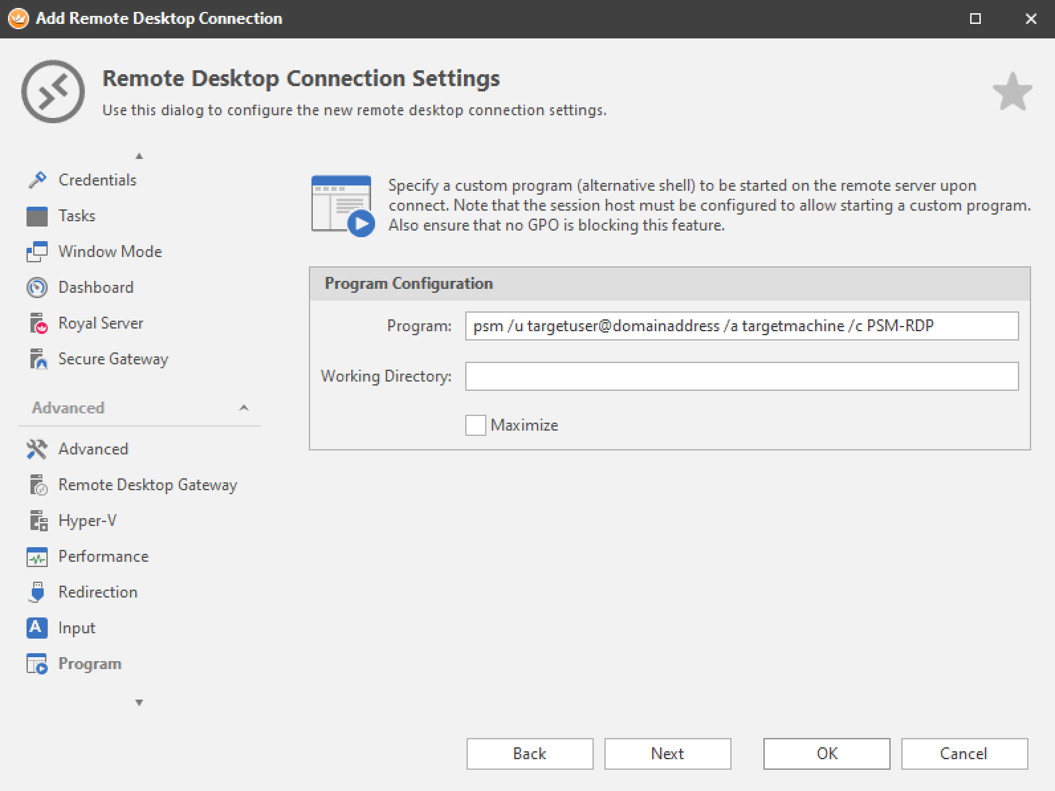Screen dimensions: 1055x791
Task: Select the Window Mode icon
Action: point(37,252)
